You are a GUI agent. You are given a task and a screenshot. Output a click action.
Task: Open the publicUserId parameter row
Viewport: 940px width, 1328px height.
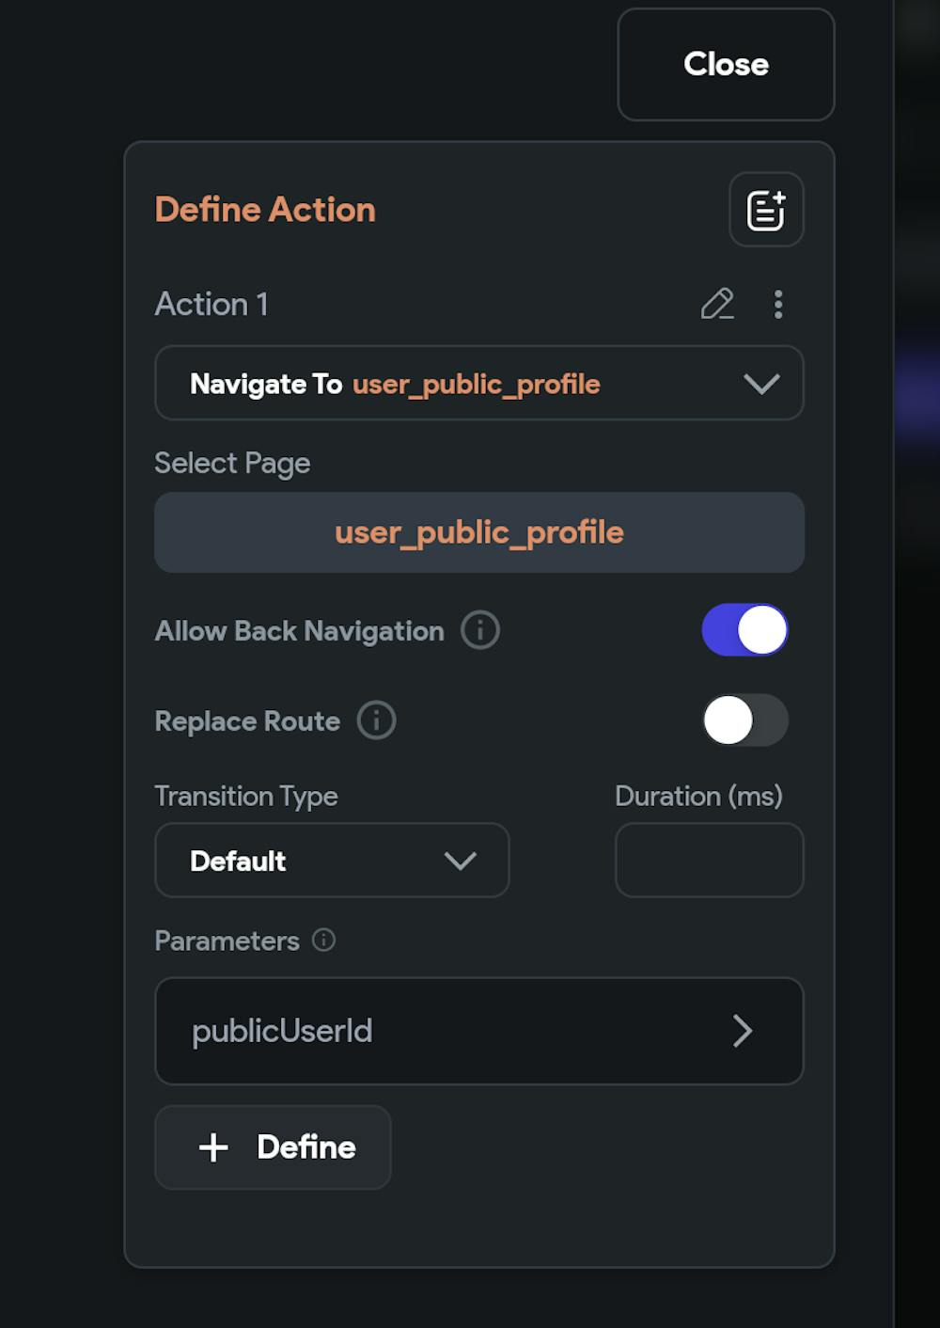click(479, 1031)
